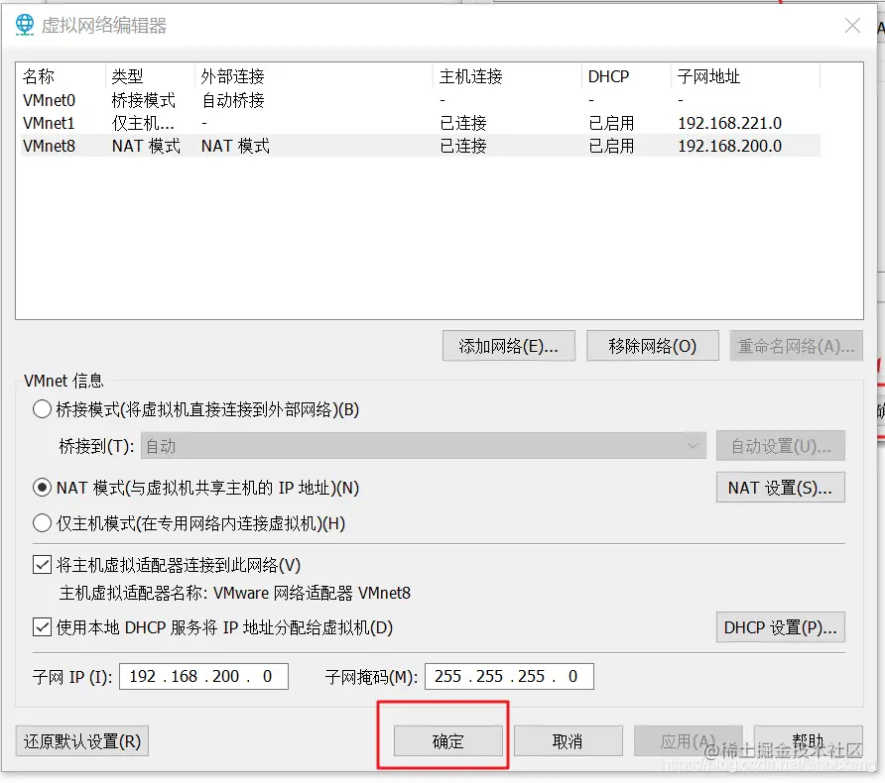
Task: Click 重命名网络(A)... button
Action: pos(796,346)
